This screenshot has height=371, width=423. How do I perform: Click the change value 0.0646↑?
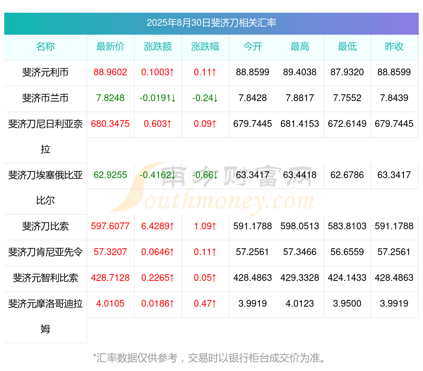point(158,252)
